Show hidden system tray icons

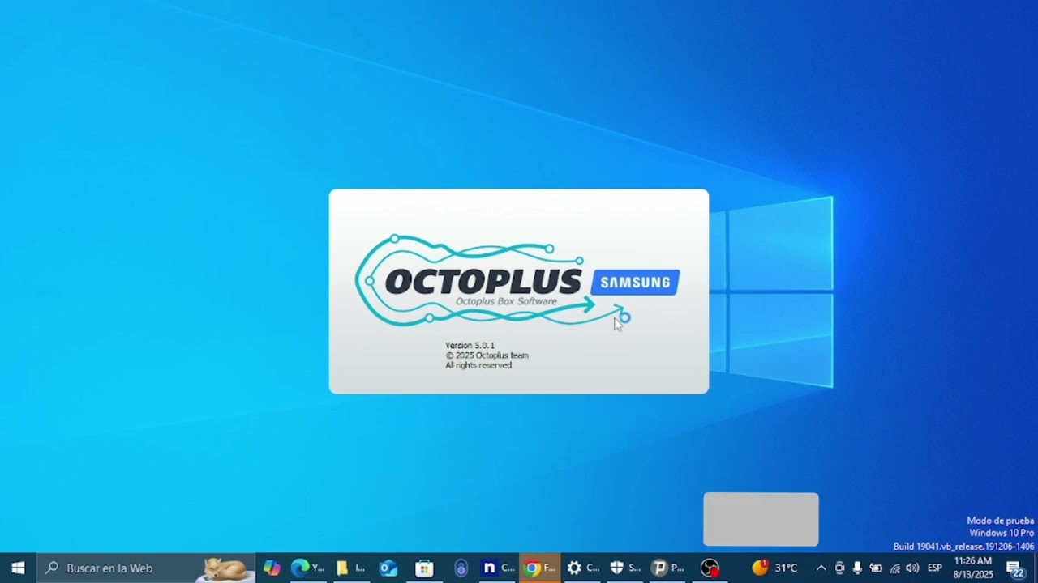tap(821, 568)
